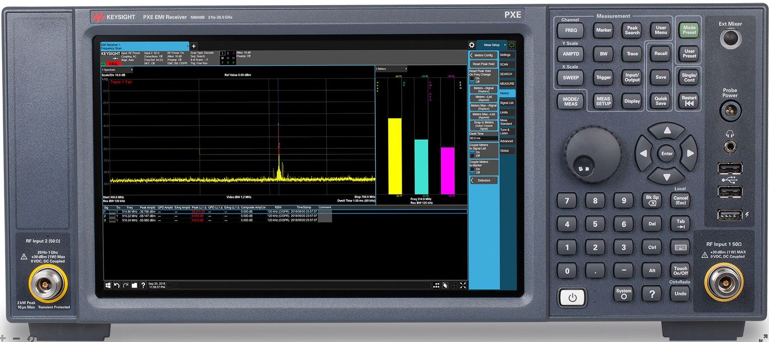Open the Windows Start icon on the display

[108, 285]
